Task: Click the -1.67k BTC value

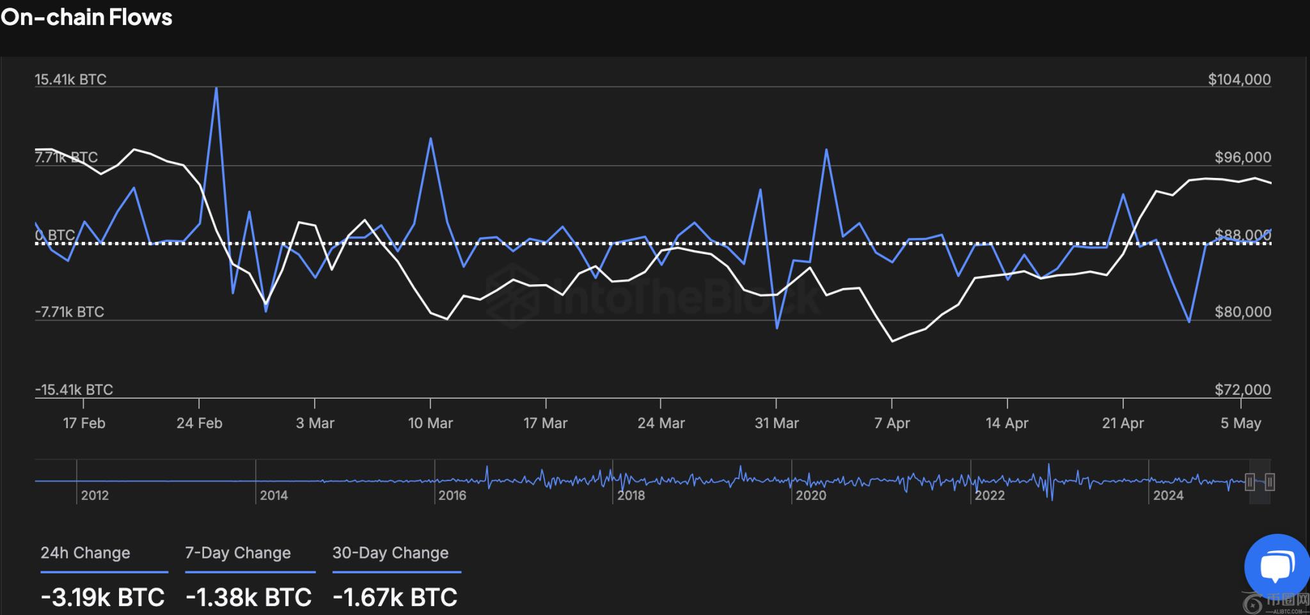Action: pyautogui.click(x=395, y=597)
